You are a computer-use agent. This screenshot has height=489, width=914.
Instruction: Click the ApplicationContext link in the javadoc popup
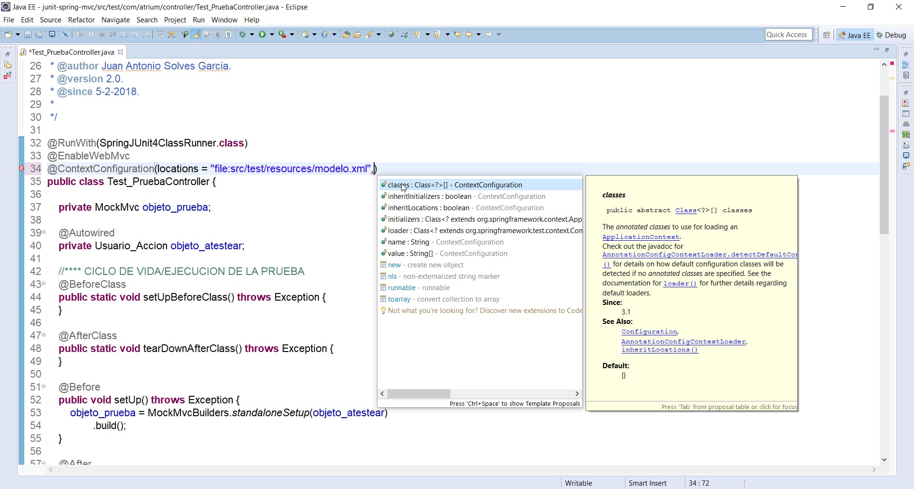(x=641, y=237)
